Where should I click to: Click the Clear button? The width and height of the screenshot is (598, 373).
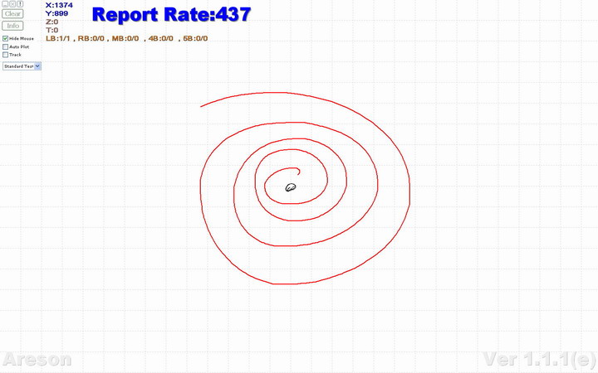point(12,14)
